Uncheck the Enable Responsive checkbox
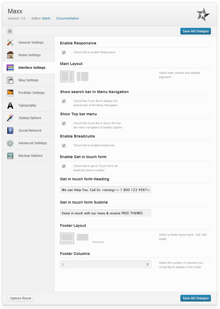Image resolution: width=220 pixels, height=309 pixels. [64, 52]
